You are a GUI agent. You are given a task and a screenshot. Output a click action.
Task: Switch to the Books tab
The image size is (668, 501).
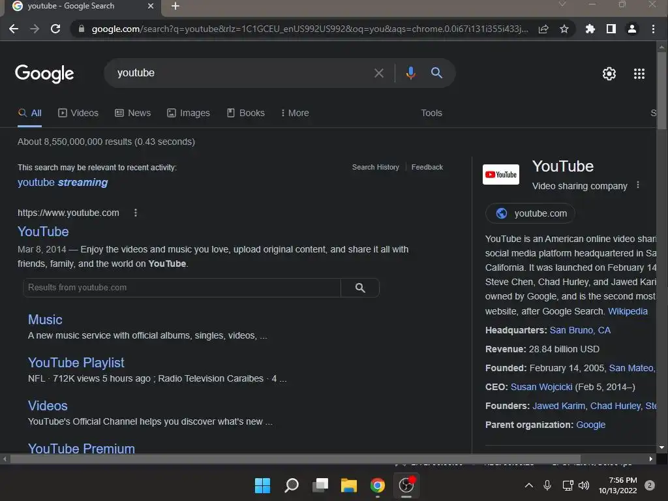[245, 113]
